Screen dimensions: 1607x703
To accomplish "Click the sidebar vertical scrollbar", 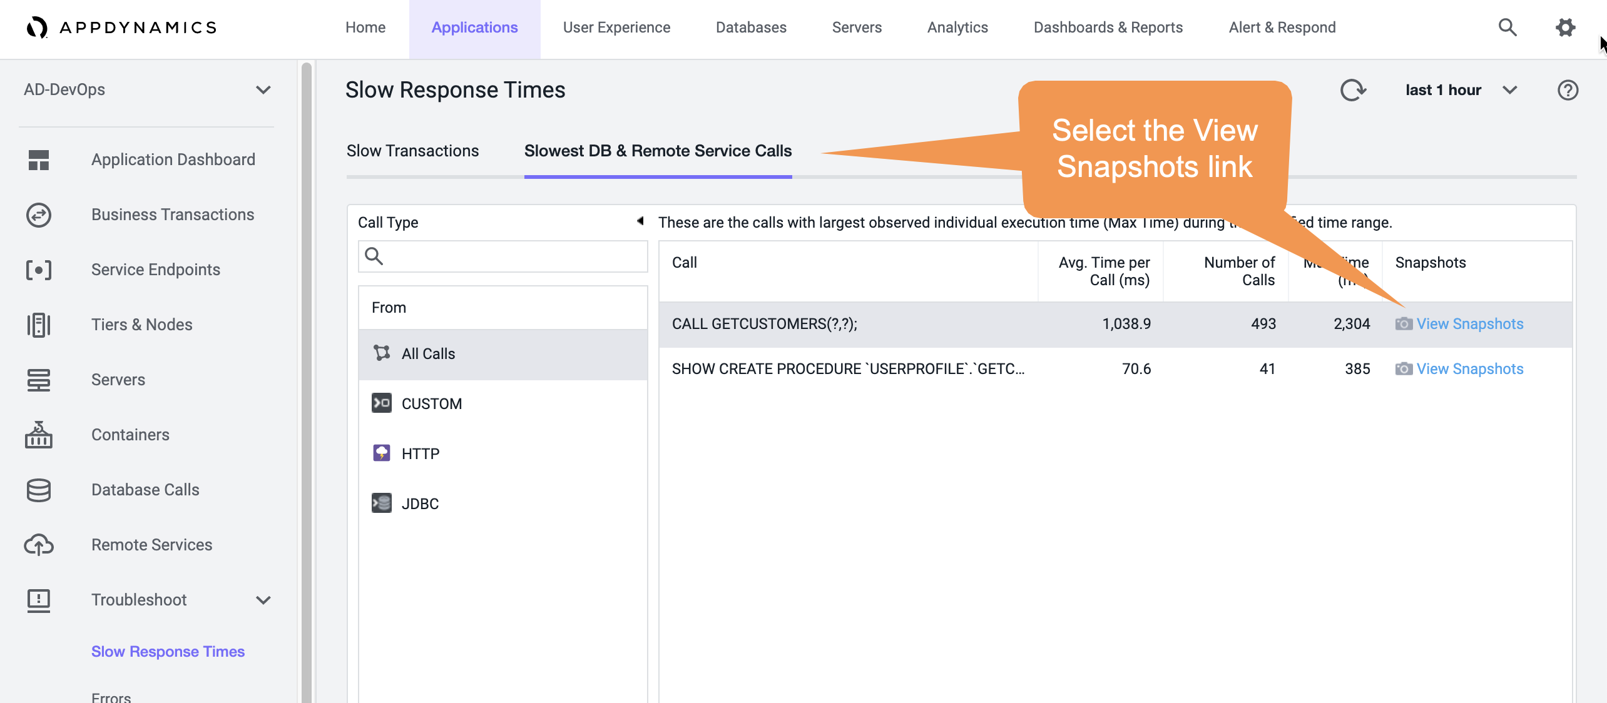I will [307, 382].
